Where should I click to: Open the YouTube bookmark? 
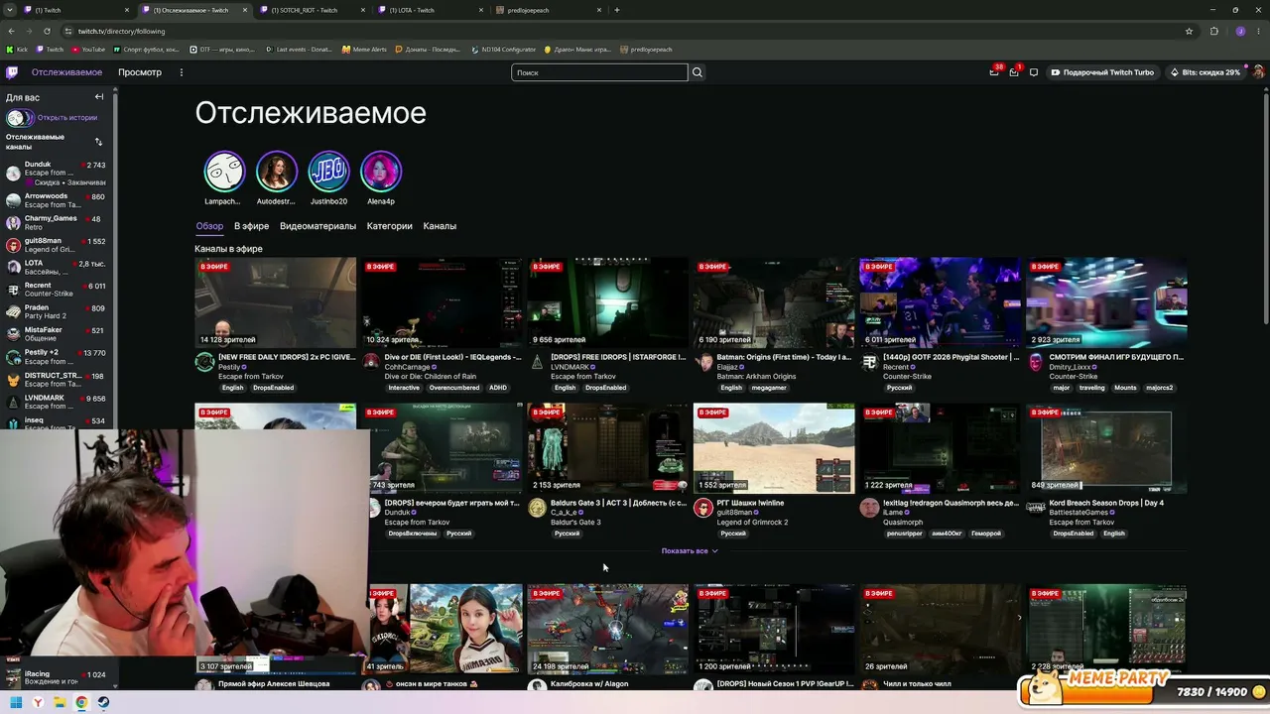[x=88, y=50]
